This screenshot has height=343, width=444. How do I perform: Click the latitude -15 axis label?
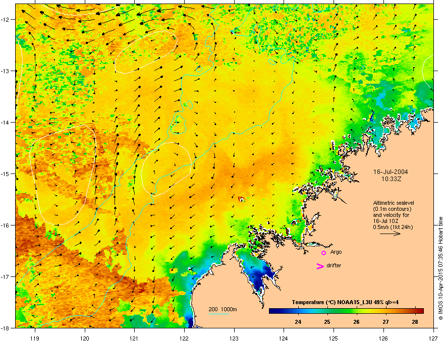[5, 174]
